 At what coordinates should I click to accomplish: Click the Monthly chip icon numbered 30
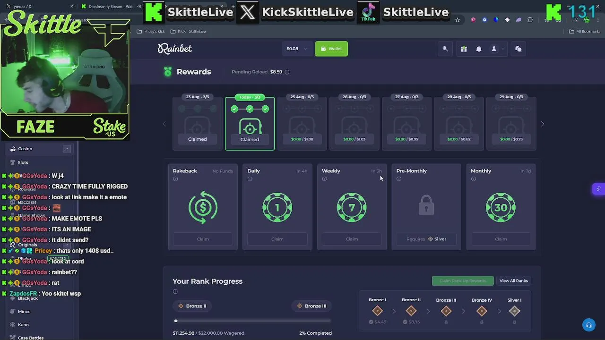(x=501, y=207)
